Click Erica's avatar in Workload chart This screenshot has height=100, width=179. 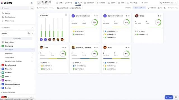tap(50, 39)
